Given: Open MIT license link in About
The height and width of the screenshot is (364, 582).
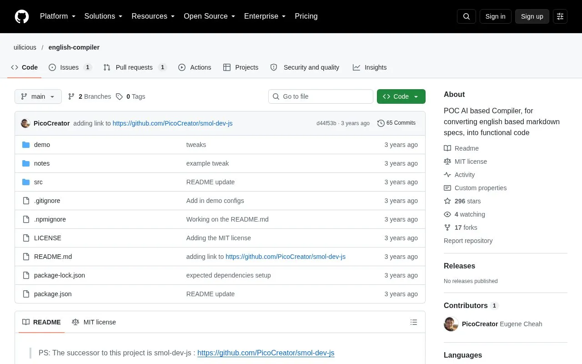Looking at the screenshot, I should [465, 162].
